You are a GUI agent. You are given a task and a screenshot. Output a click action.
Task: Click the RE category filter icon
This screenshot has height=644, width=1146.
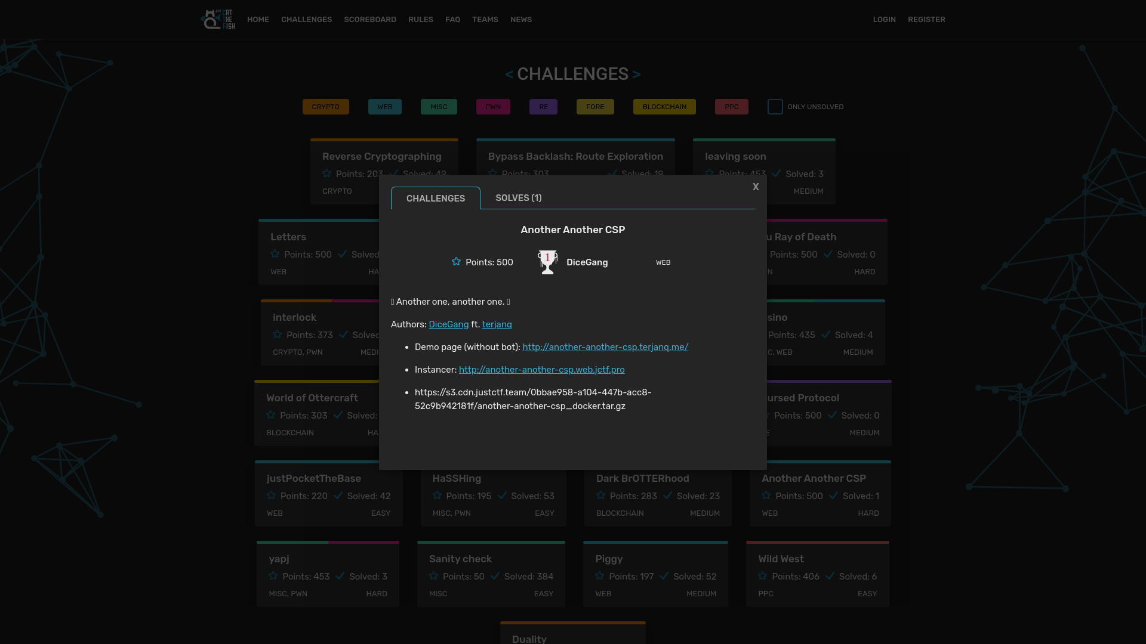pyautogui.click(x=543, y=106)
